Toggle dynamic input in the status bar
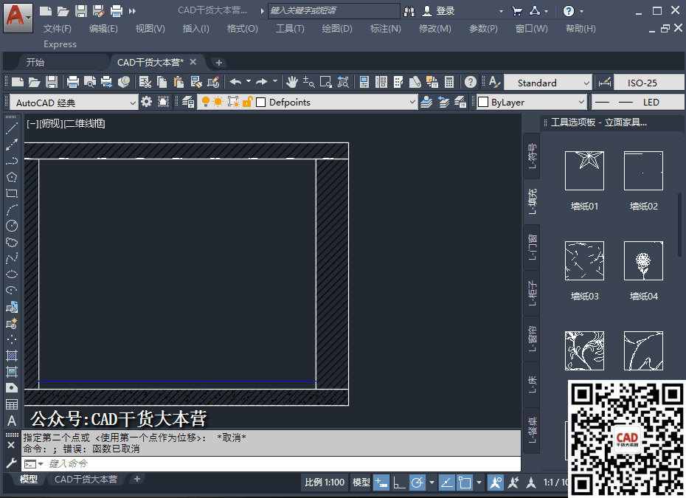Image resolution: width=686 pixels, height=498 pixels. coord(381,483)
